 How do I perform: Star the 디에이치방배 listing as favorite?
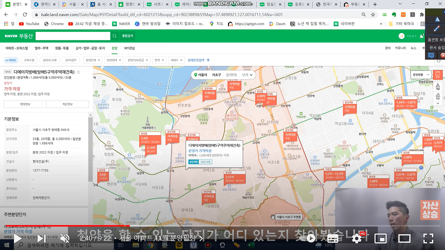coord(78,72)
